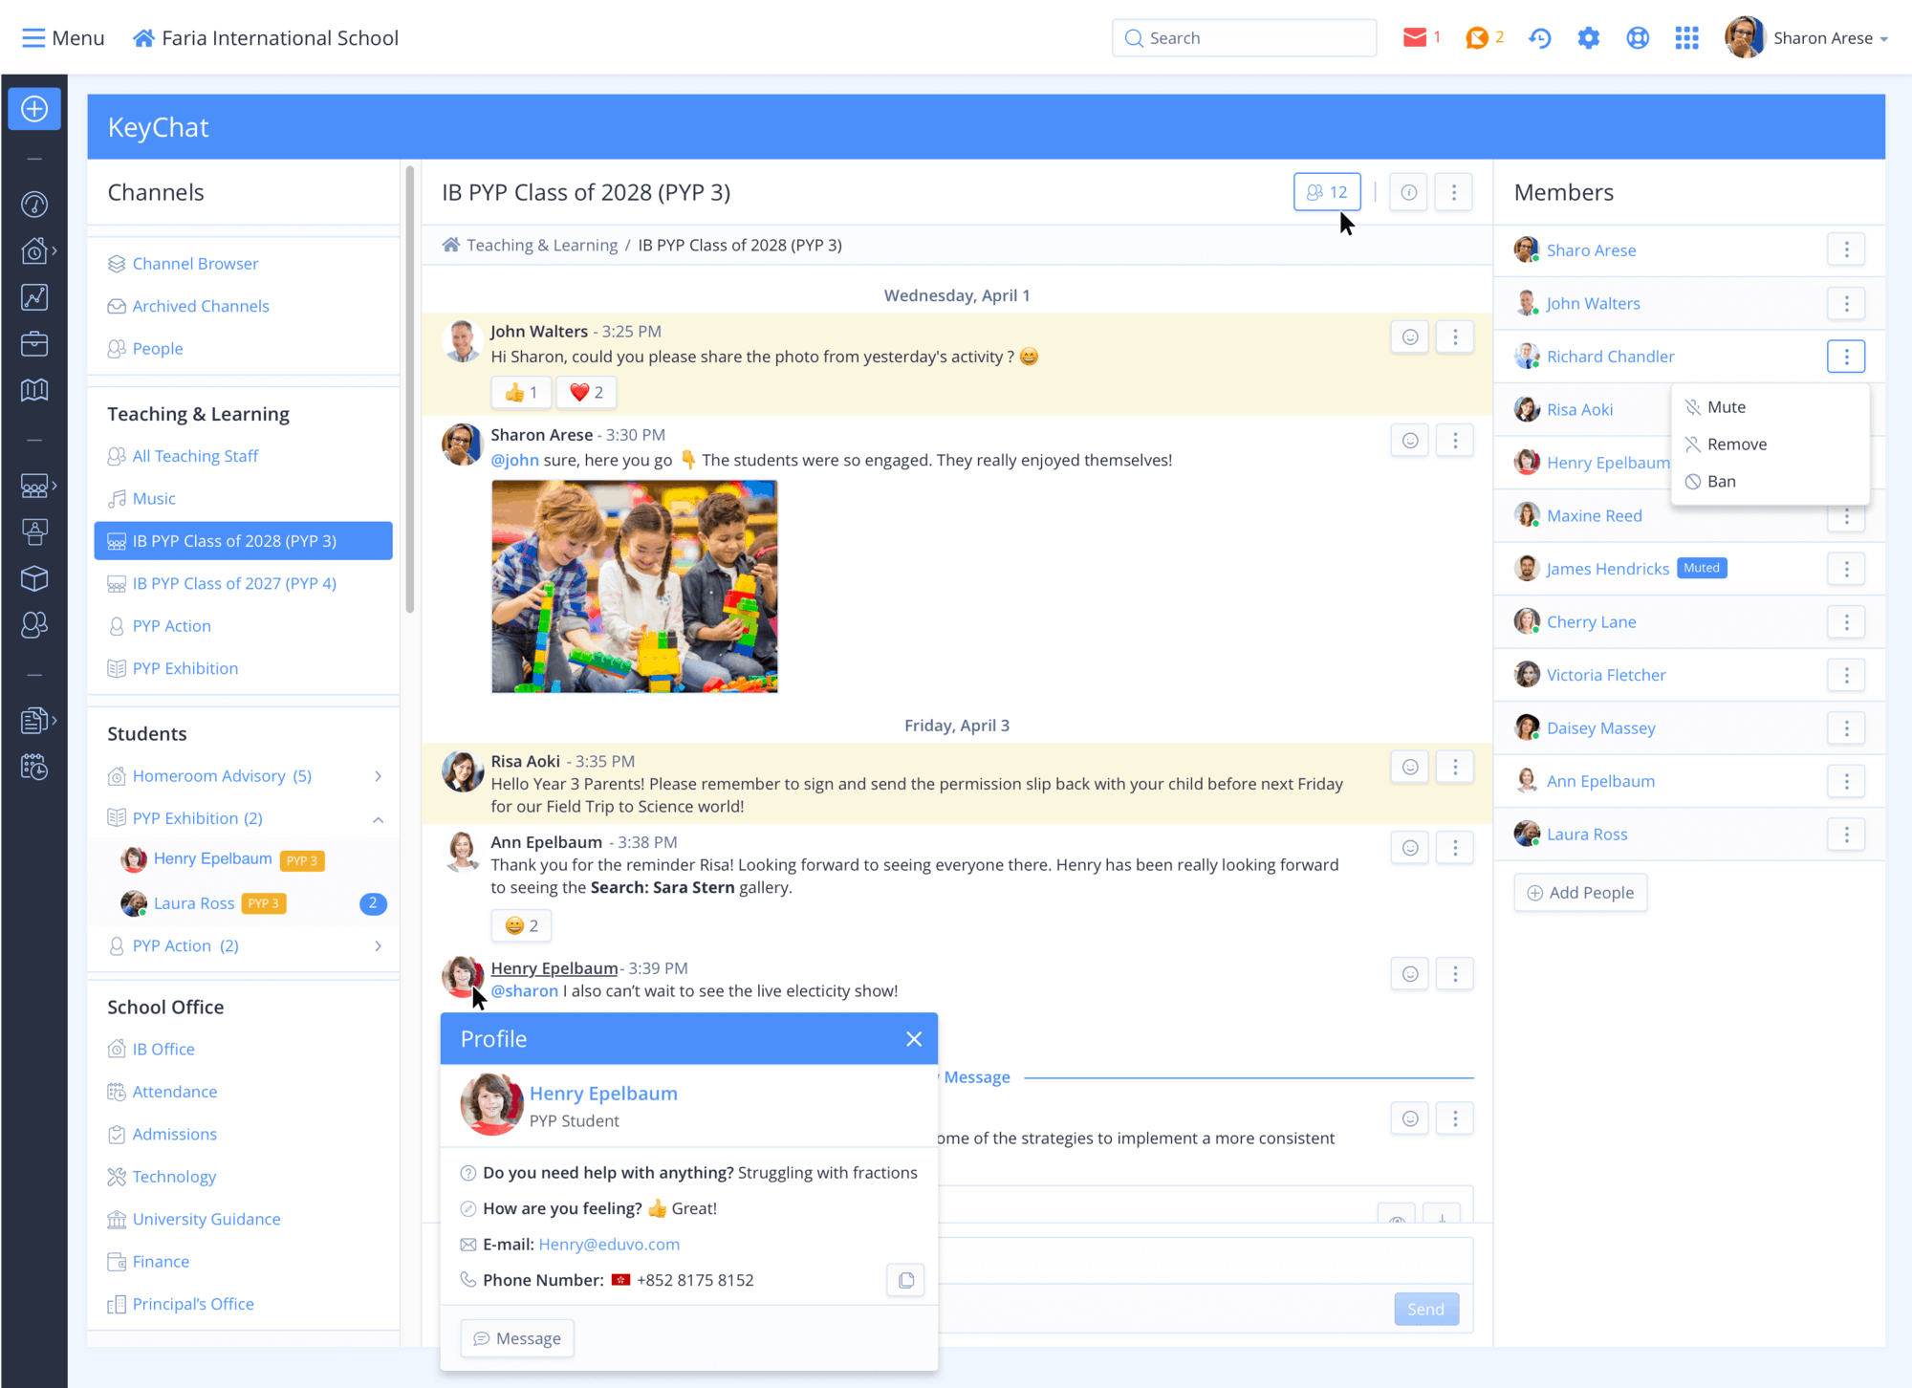Close the Profile popup

(914, 1039)
